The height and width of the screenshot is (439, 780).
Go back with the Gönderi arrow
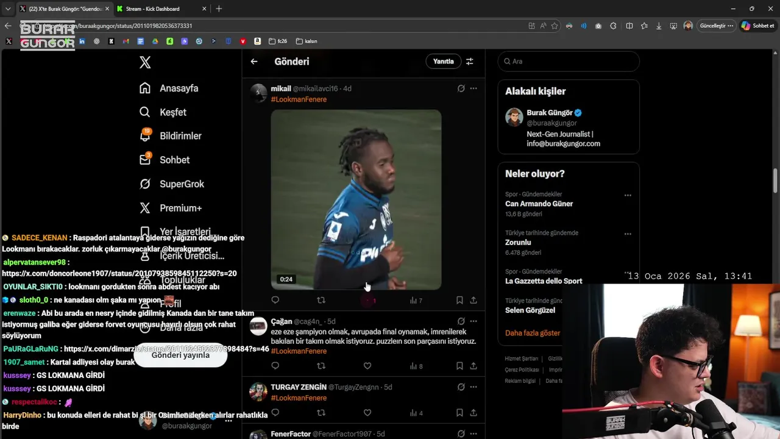click(x=254, y=62)
